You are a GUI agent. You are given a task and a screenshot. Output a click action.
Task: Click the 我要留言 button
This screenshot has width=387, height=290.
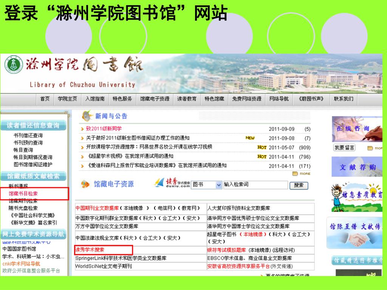344,148
